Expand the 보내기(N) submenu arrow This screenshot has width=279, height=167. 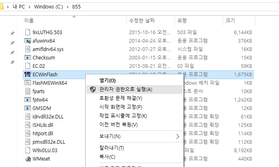pos(178,136)
